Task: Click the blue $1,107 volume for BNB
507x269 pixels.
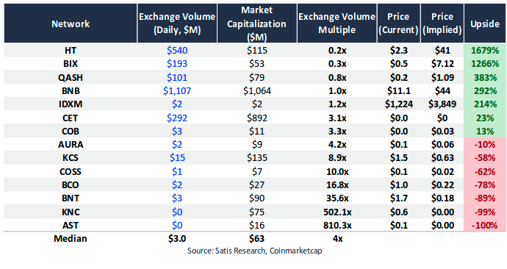Action: (x=177, y=91)
